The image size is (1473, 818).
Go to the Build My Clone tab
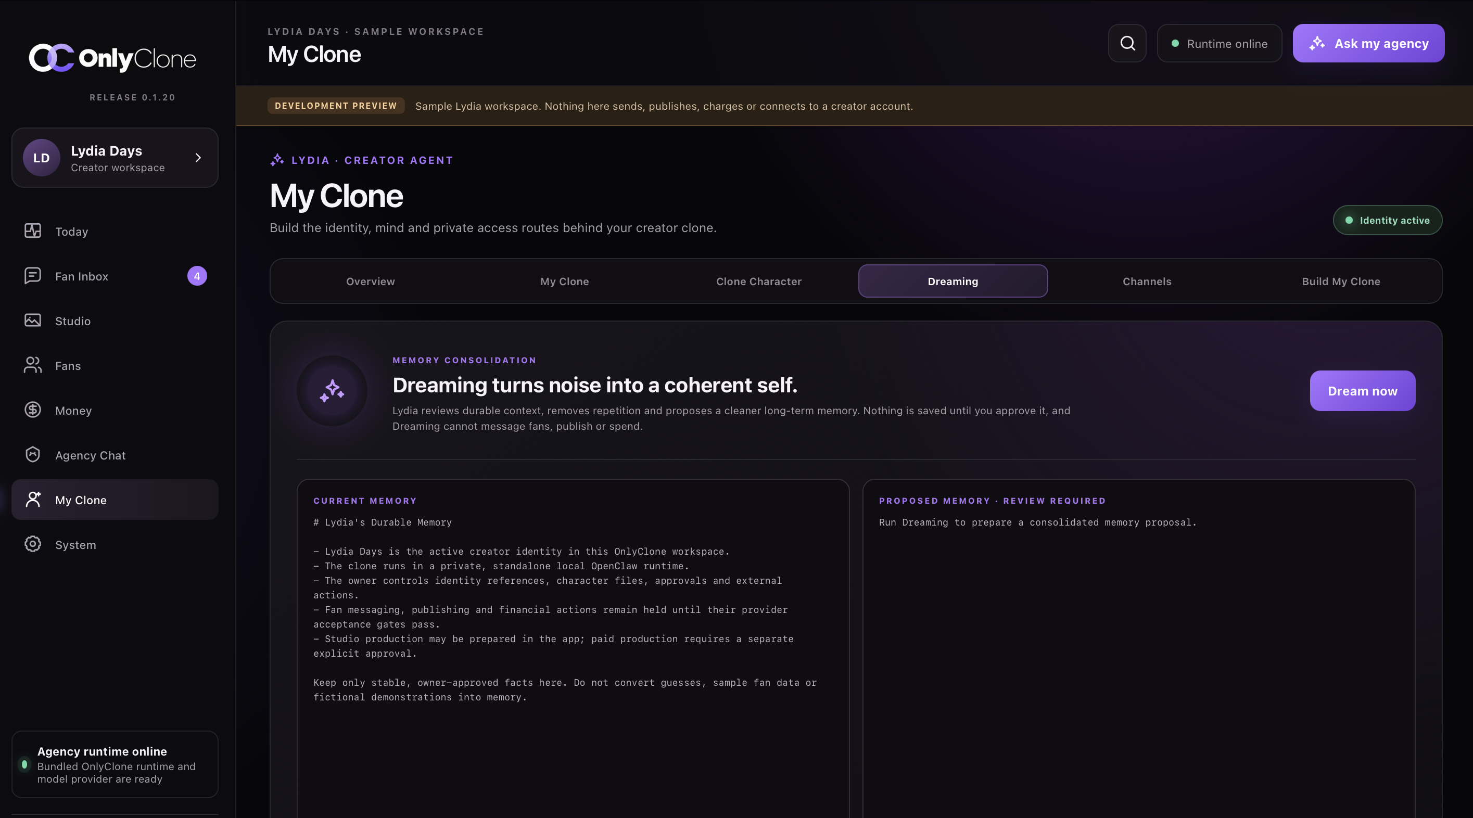pyautogui.click(x=1341, y=281)
